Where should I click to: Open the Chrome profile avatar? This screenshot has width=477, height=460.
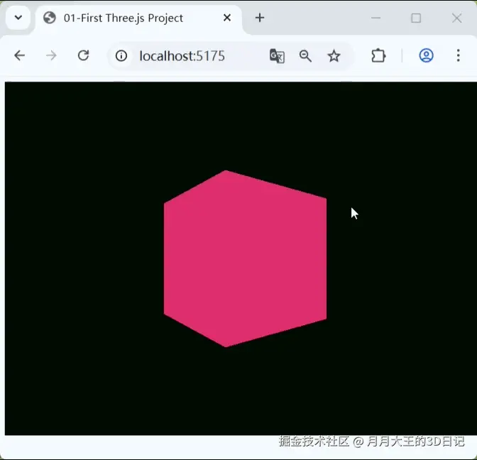(x=426, y=56)
